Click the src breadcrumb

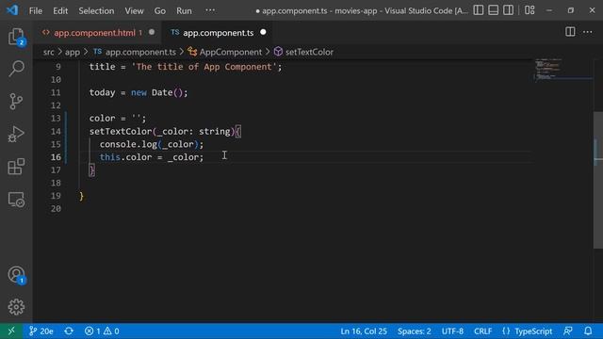pos(48,52)
